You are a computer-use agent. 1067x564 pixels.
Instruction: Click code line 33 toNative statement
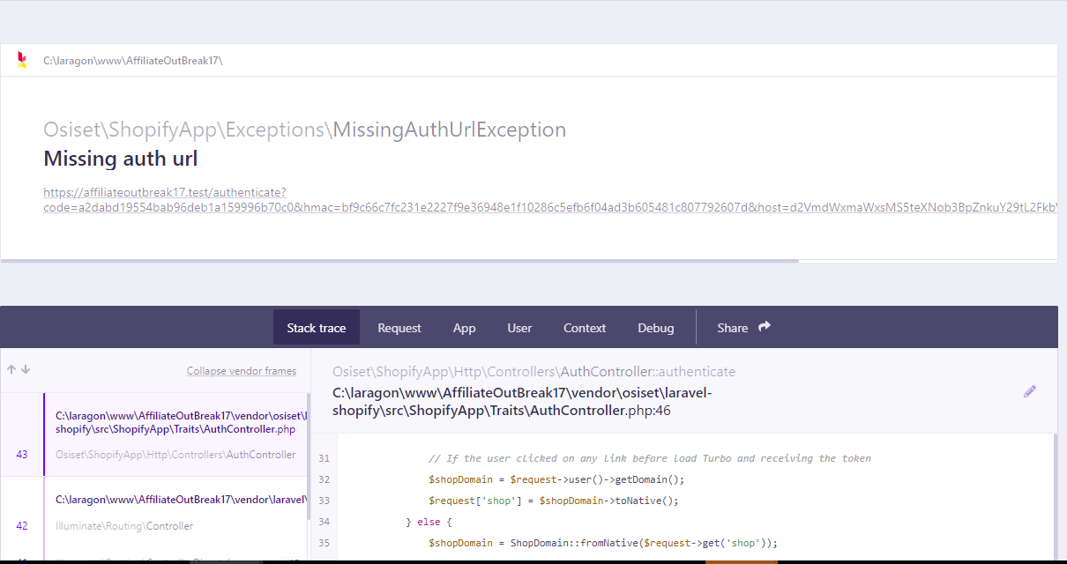click(554, 501)
